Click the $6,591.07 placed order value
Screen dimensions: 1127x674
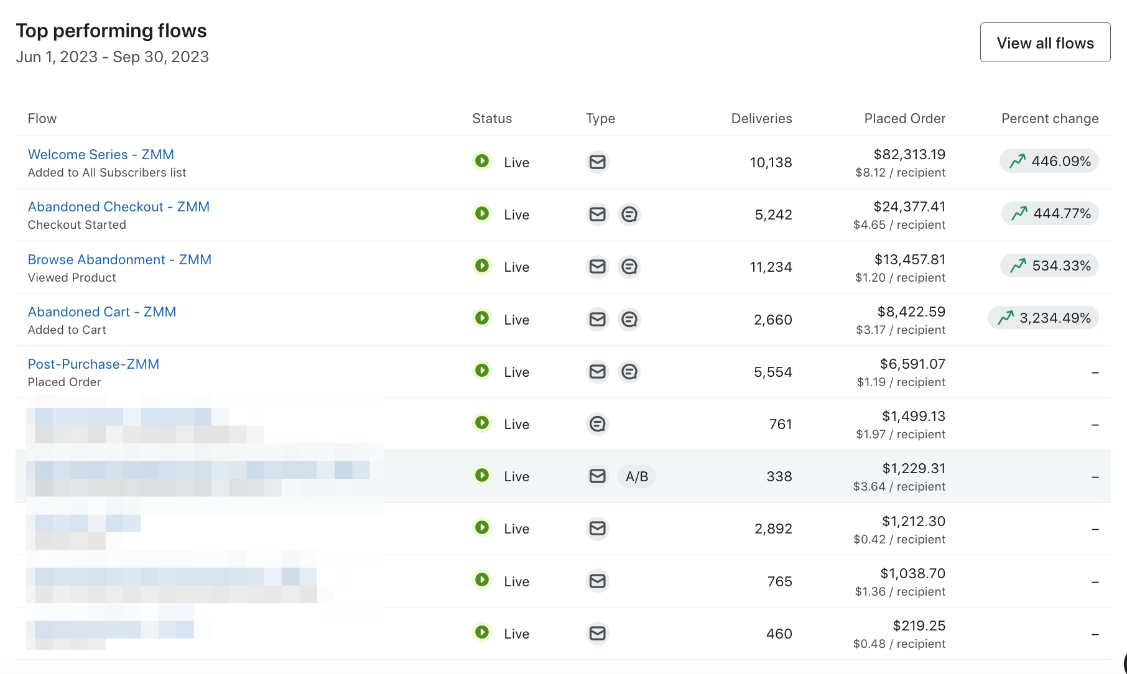tap(912, 364)
